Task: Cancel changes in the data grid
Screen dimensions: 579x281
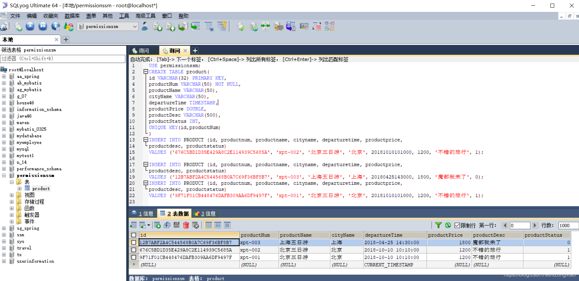Action: click(196, 225)
